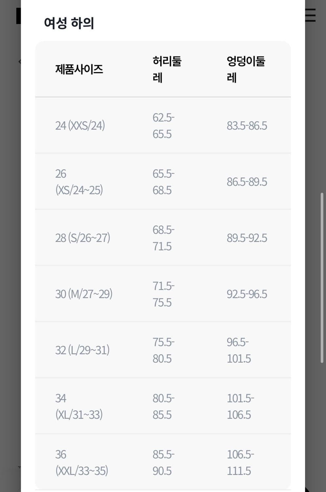Tap the black logo block at top-left
Image resolution: width=326 pixels, height=492 pixels.
click(x=18, y=16)
